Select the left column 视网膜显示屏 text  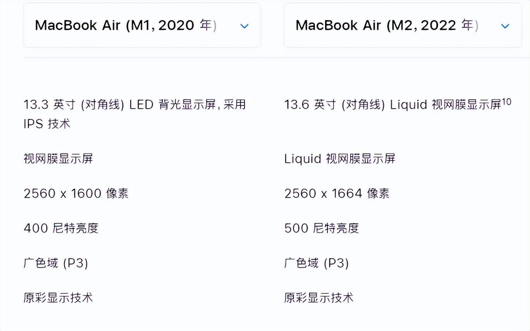(x=58, y=159)
